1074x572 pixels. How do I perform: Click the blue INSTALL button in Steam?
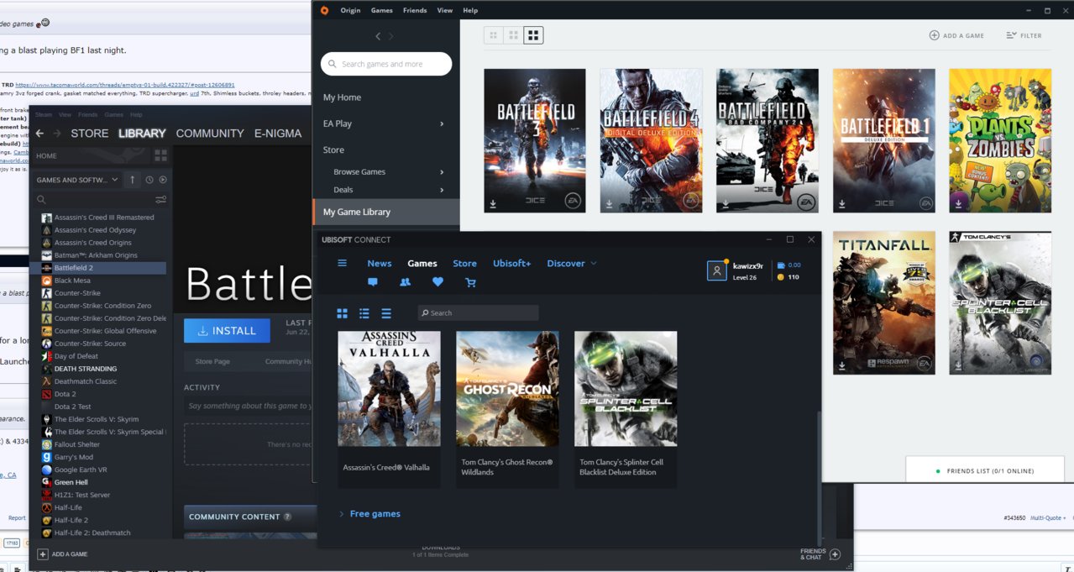(227, 331)
